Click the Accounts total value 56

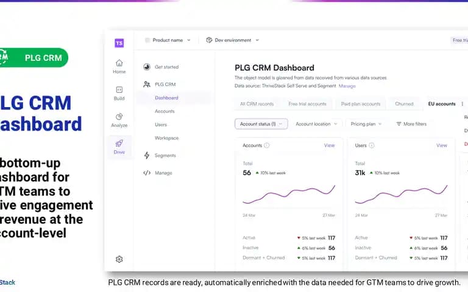tap(247, 173)
